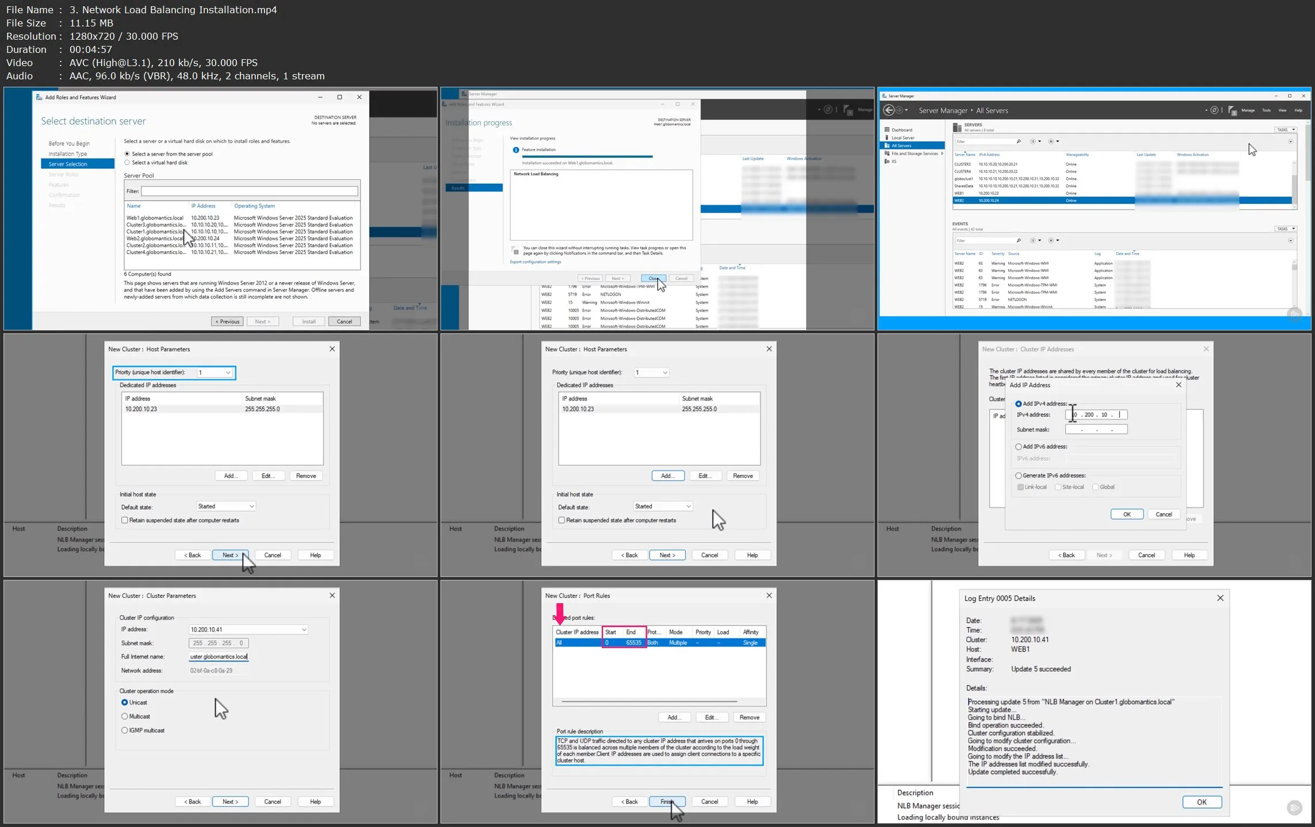
Task: Click Finish in the Port Rules dialog
Action: [667, 802]
